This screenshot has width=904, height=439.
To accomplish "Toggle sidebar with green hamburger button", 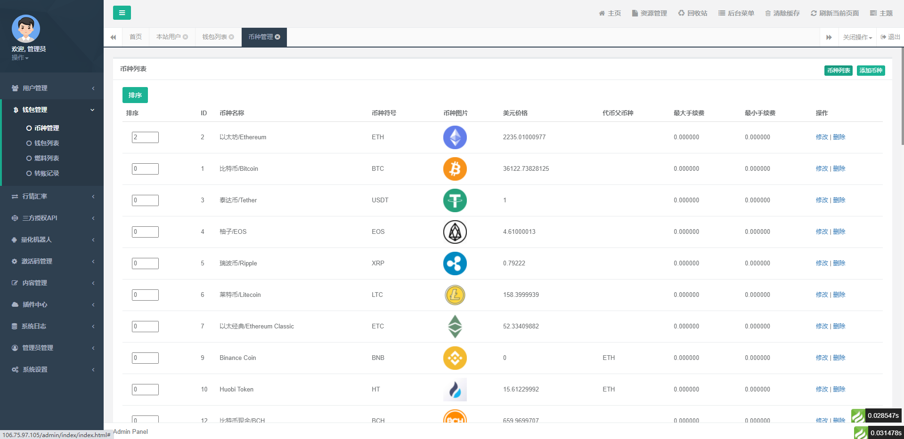I will pyautogui.click(x=122, y=13).
